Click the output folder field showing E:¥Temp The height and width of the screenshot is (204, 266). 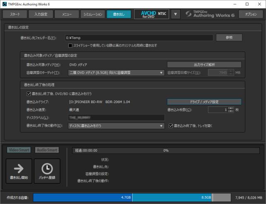tap(139, 38)
